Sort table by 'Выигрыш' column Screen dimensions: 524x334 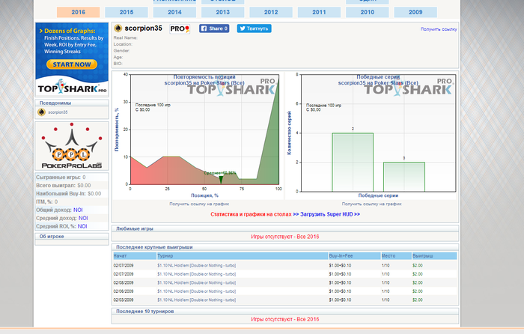pos(434,256)
